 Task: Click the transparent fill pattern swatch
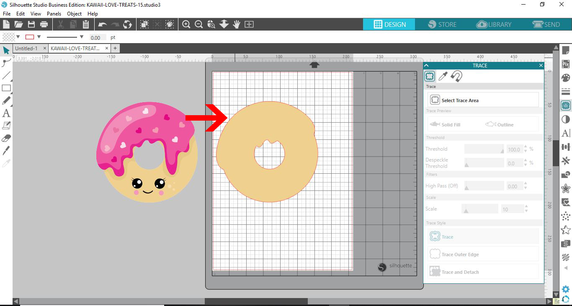(x=8, y=37)
